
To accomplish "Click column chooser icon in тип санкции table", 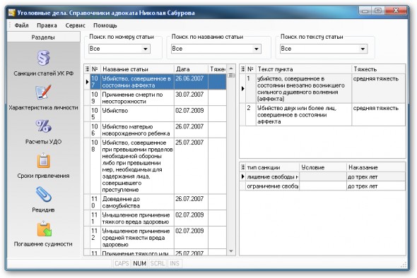I will 242,167.
